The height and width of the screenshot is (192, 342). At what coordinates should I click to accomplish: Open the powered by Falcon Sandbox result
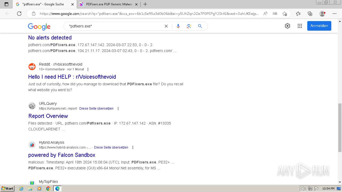point(62,155)
